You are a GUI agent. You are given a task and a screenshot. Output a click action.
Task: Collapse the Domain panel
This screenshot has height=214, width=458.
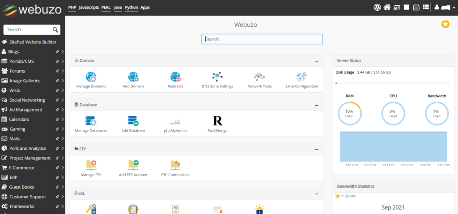317,61
